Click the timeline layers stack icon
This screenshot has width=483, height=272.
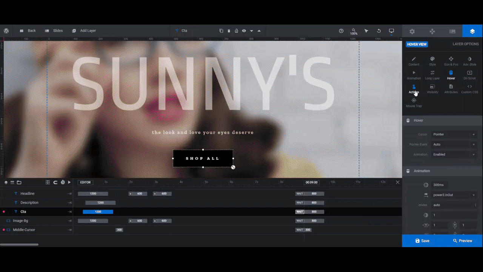tap(6, 182)
